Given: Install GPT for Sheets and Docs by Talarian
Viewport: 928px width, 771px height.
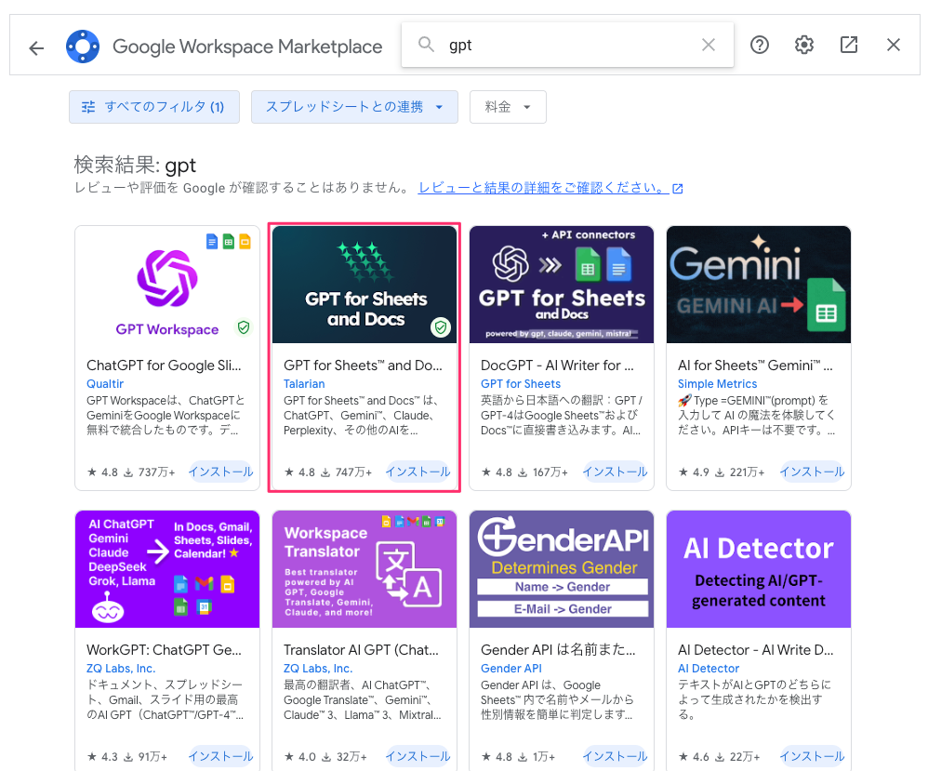Looking at the screenshot, I should tap(418, 472).
